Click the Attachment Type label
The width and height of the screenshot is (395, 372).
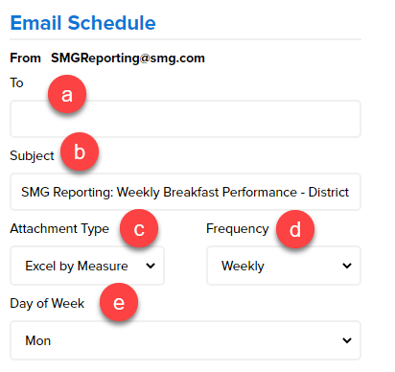[x=59, y=229]
